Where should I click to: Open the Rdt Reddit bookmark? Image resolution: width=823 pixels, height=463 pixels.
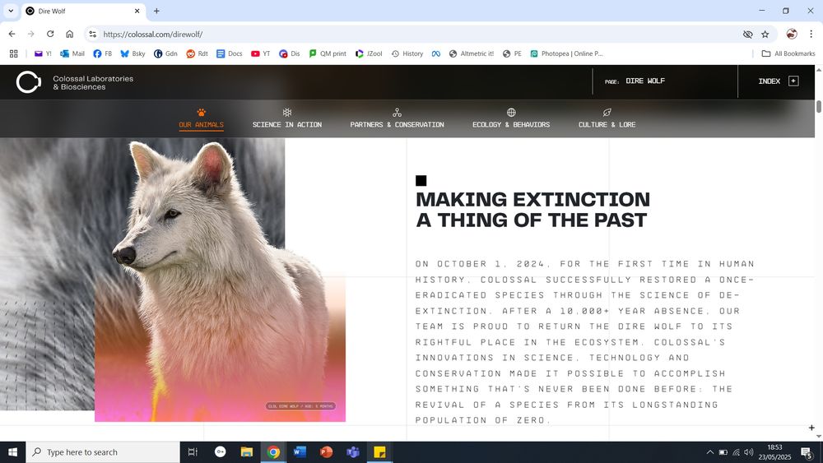(198, 53)
